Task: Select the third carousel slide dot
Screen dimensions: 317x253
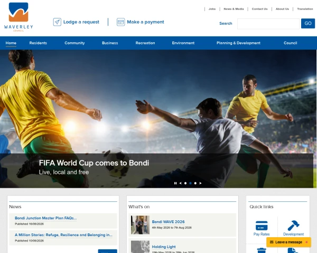Action: click(195, 183)
